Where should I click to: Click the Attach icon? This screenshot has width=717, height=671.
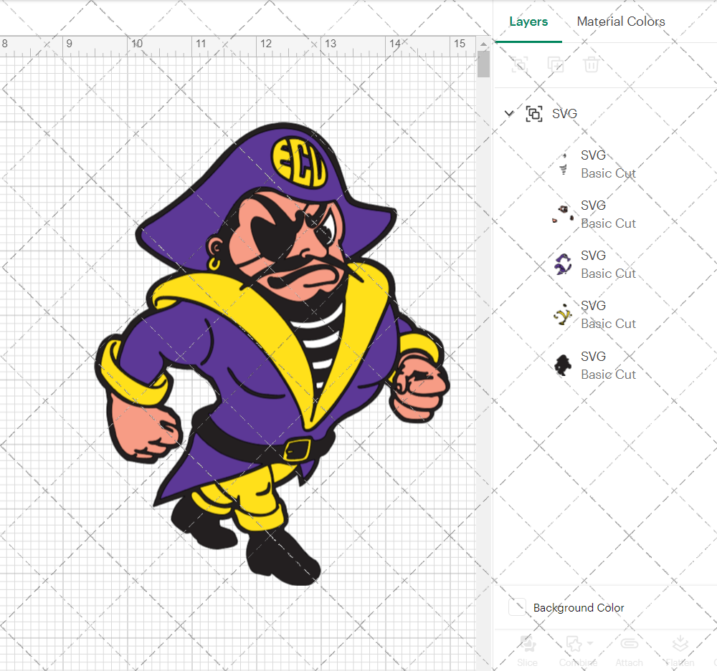click(630, 644)
